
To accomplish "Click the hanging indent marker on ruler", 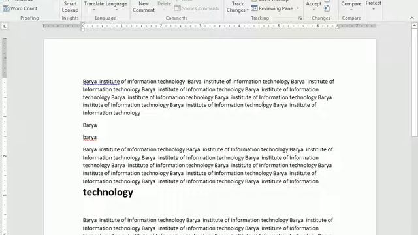I will point(83,27).
